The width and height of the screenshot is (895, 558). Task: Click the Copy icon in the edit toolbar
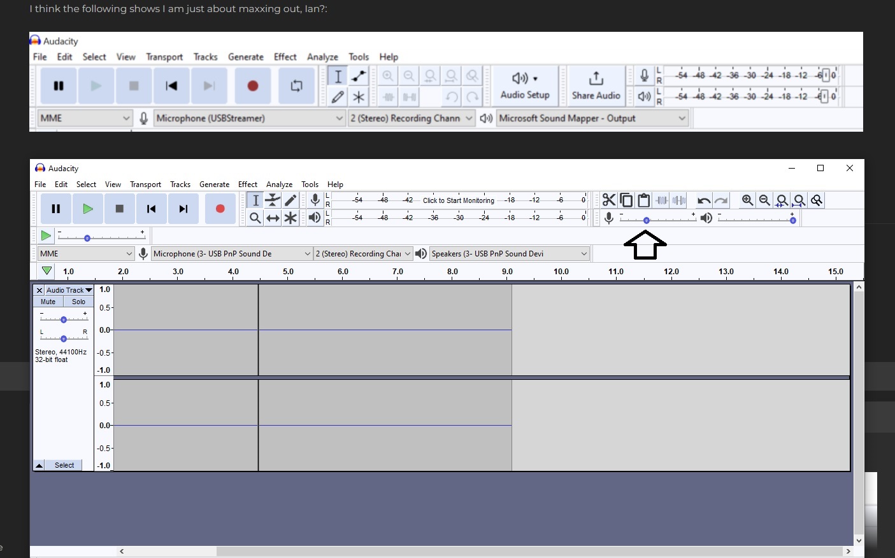click(x=627, y=200)
